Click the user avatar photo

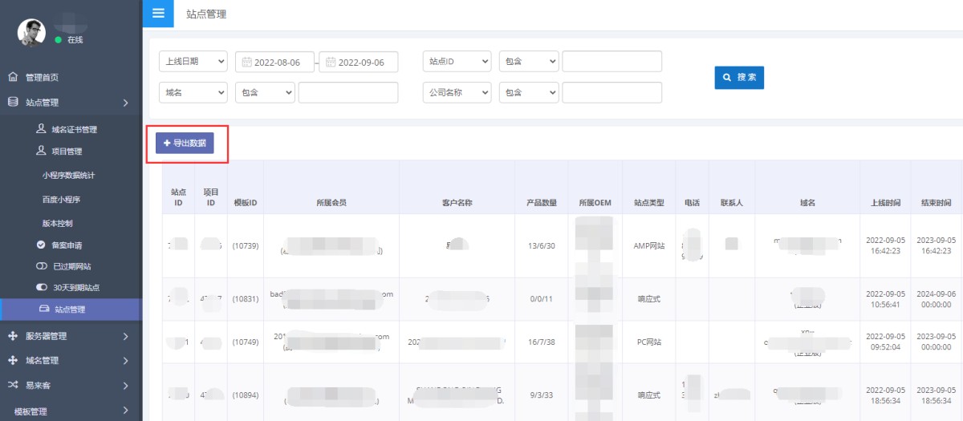(x=31, y=32)
